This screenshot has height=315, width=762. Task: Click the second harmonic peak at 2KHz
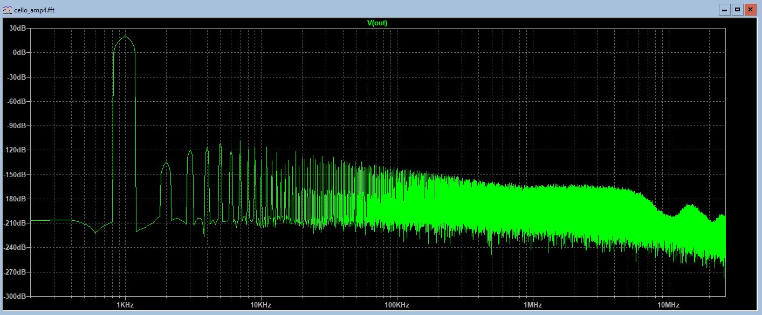pyautogui.click(x=166, y=163)
